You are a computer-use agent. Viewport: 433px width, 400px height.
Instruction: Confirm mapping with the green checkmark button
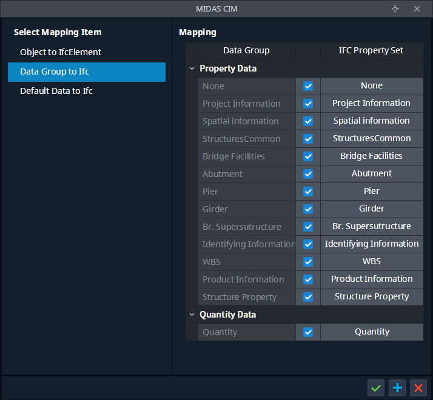pos(376,388)
